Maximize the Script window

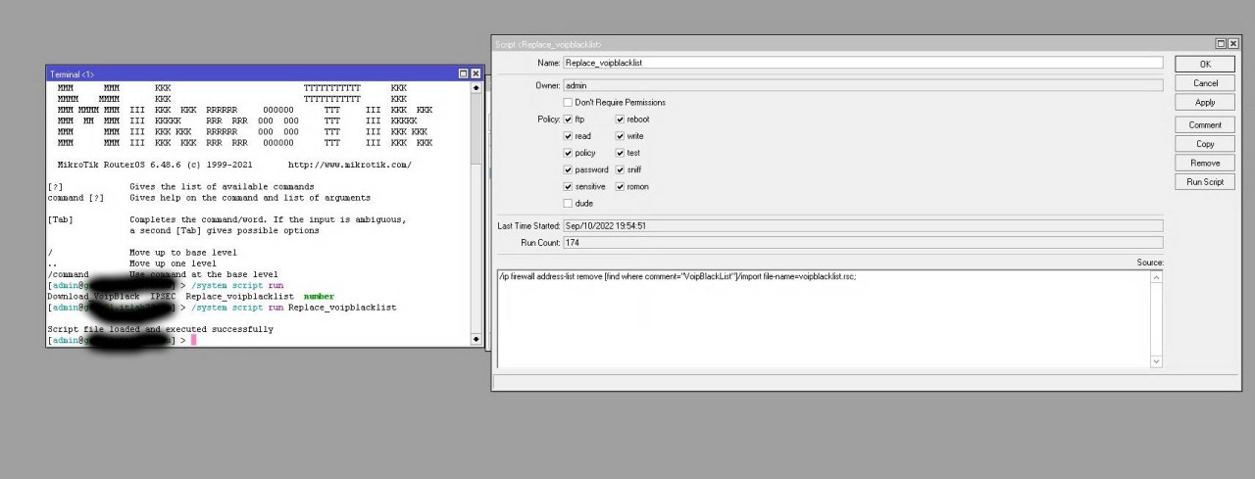(1221, 44)
